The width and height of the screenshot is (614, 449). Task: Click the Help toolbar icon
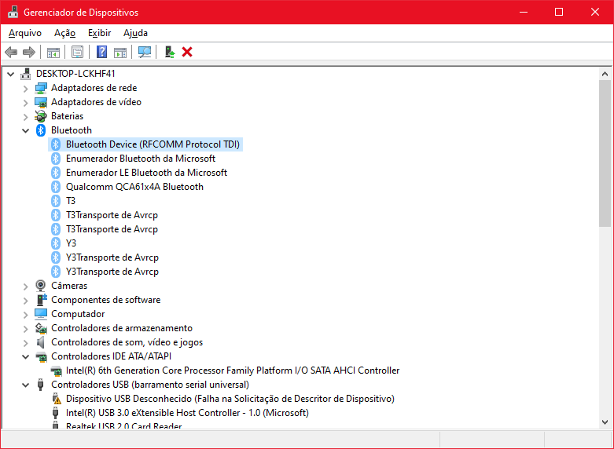pyautogui.click(x=101, y=52)
